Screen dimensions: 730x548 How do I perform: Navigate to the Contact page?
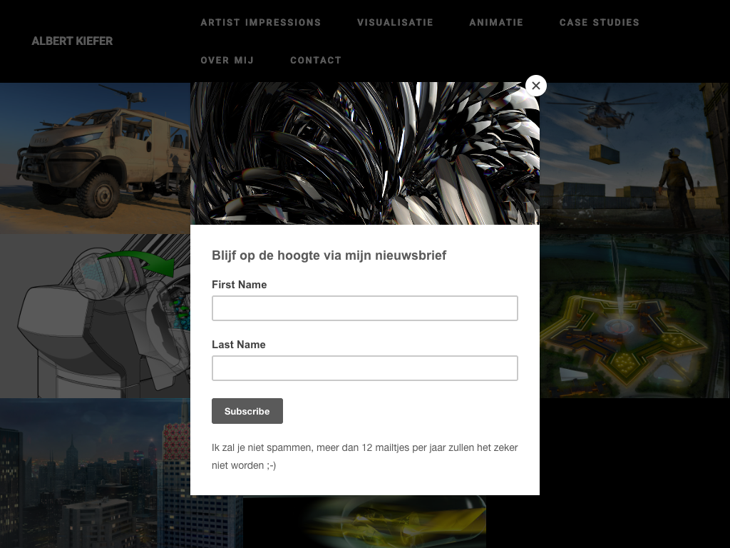pyautogui.click(x=316, y=60)
